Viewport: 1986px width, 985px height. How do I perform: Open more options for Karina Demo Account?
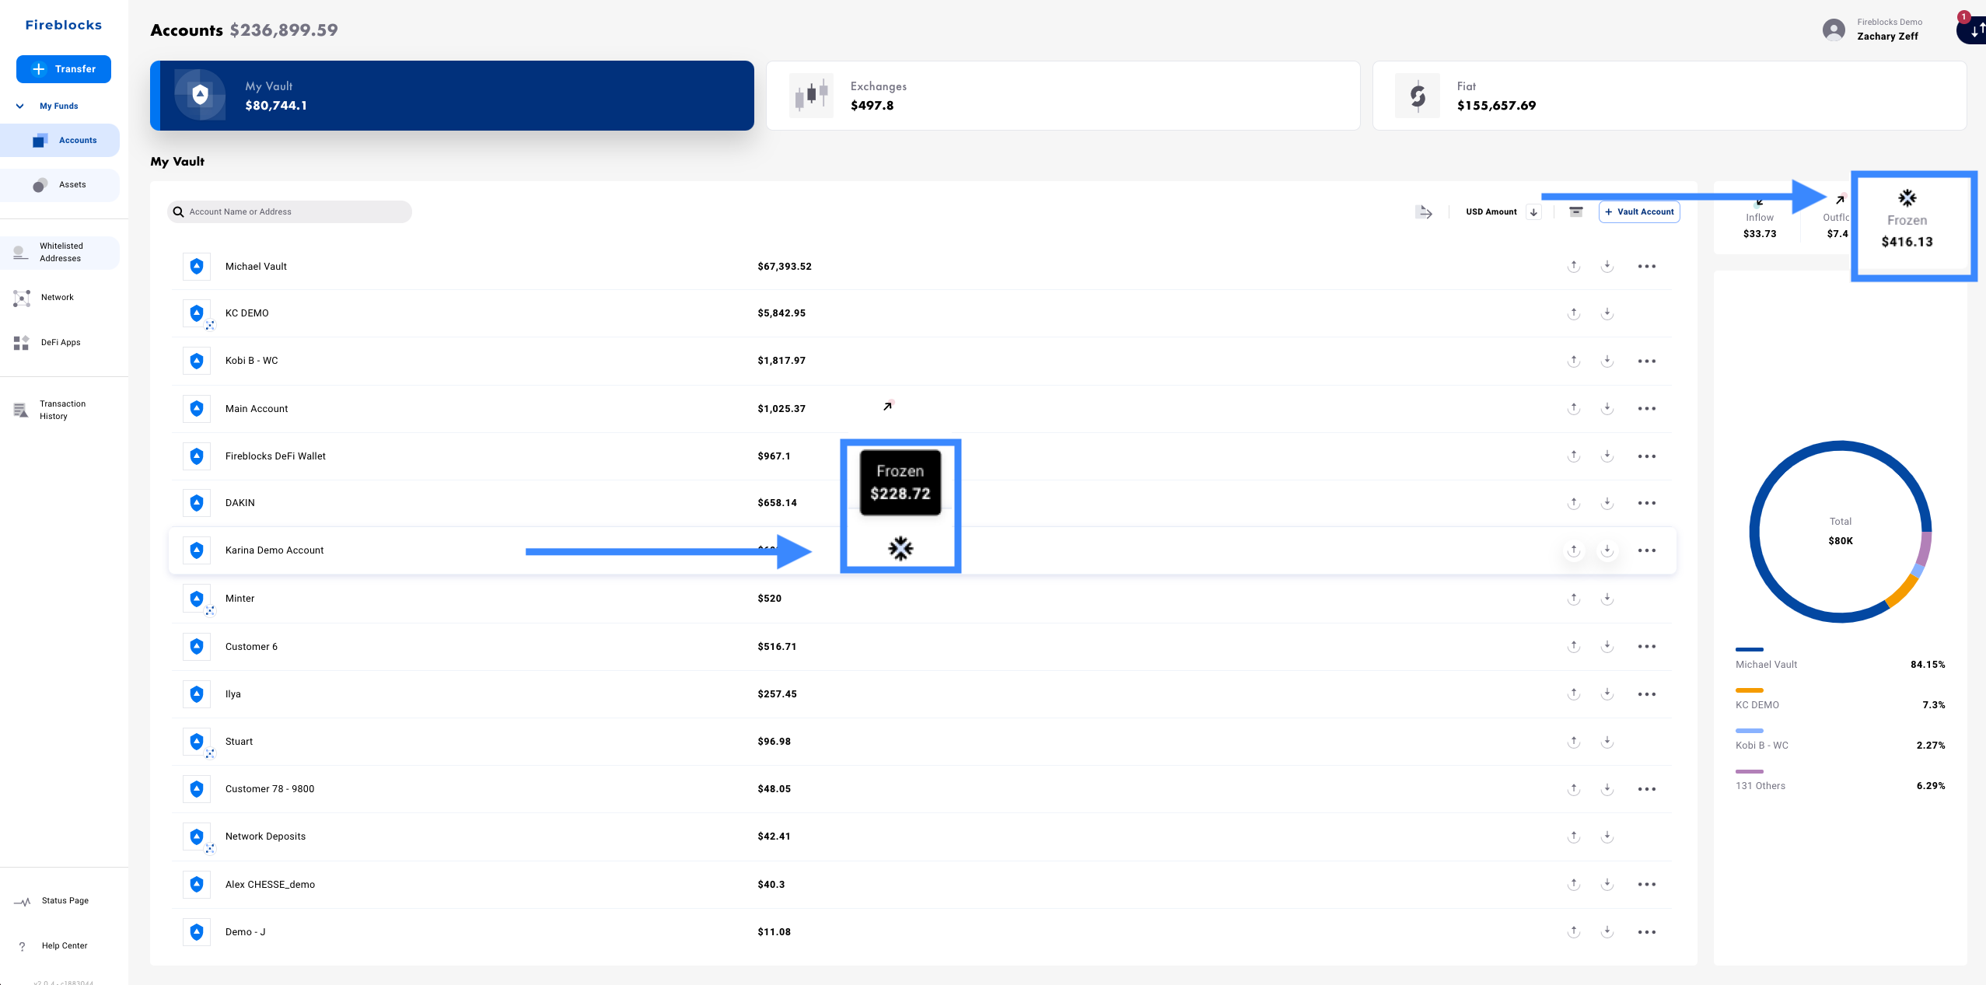tap(1647, 550)
